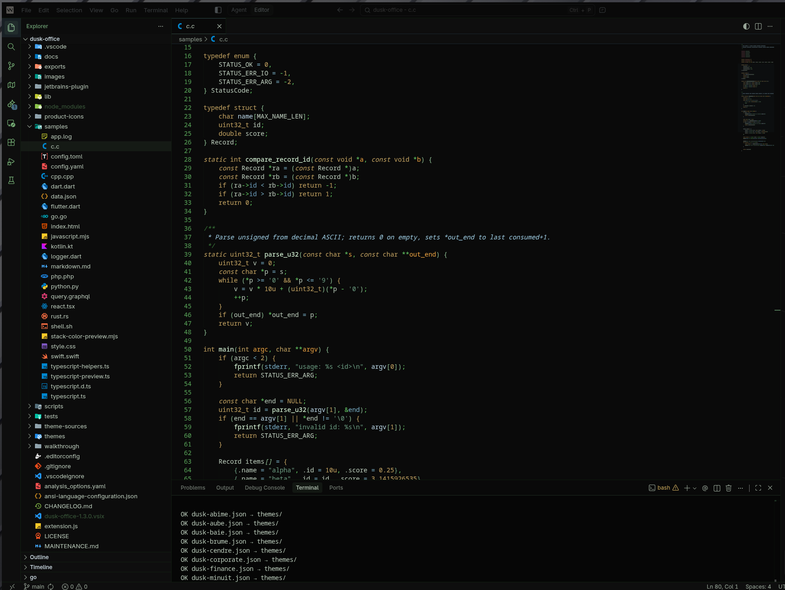
Task: Click Spaces: 4 indentation status
Action: (x=758, y=586)
